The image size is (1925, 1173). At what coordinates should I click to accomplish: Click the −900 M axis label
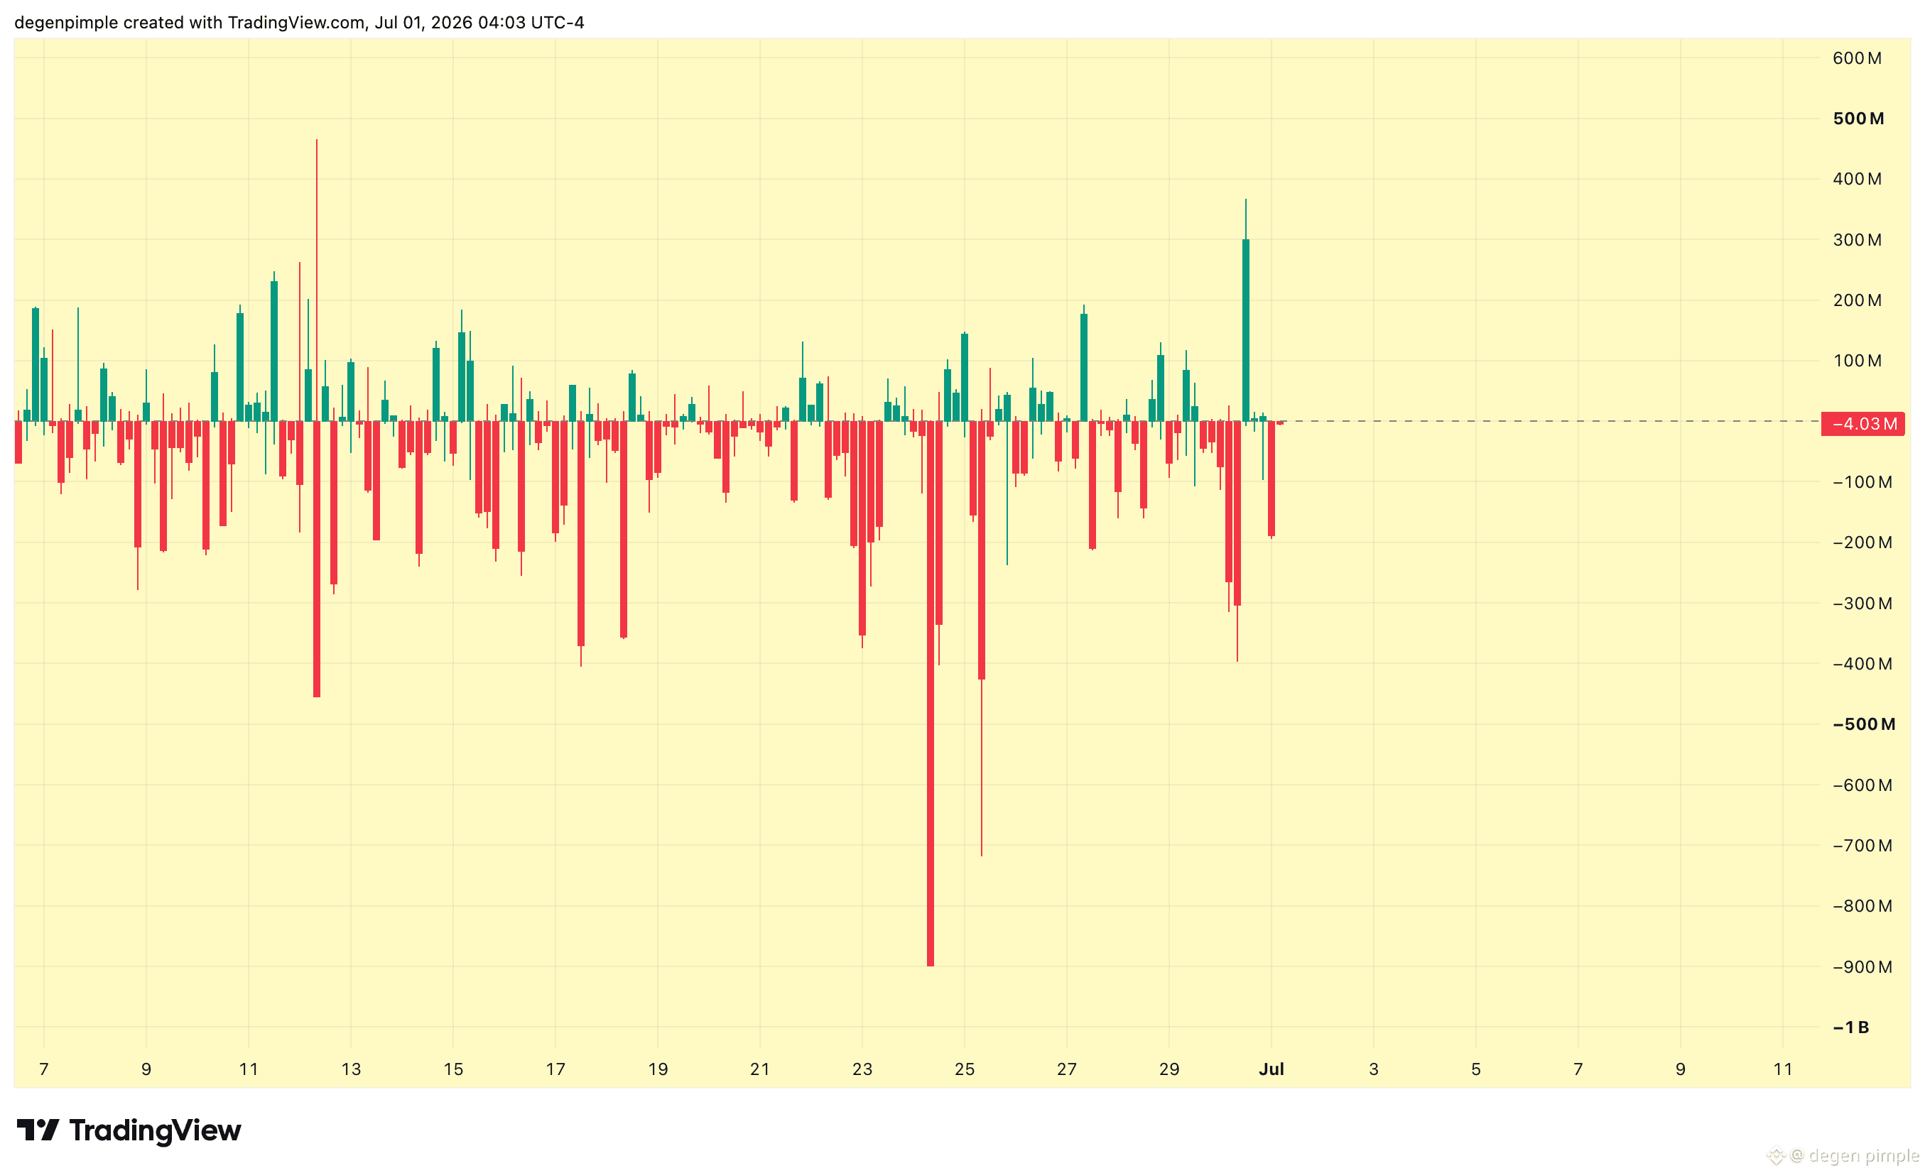(1862, 967)
